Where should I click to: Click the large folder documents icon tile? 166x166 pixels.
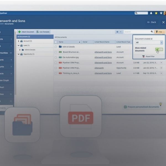coord(22,125)
